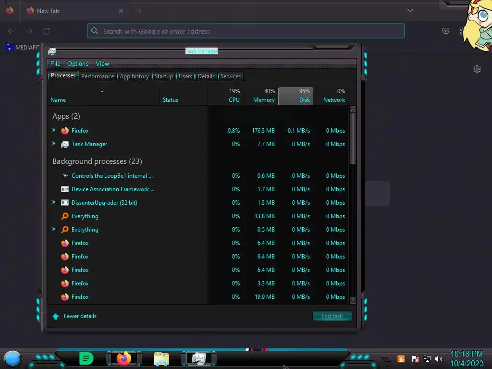Switch to the Performance tab
This screenshot has width=492, height=369.
coord(97,76)
